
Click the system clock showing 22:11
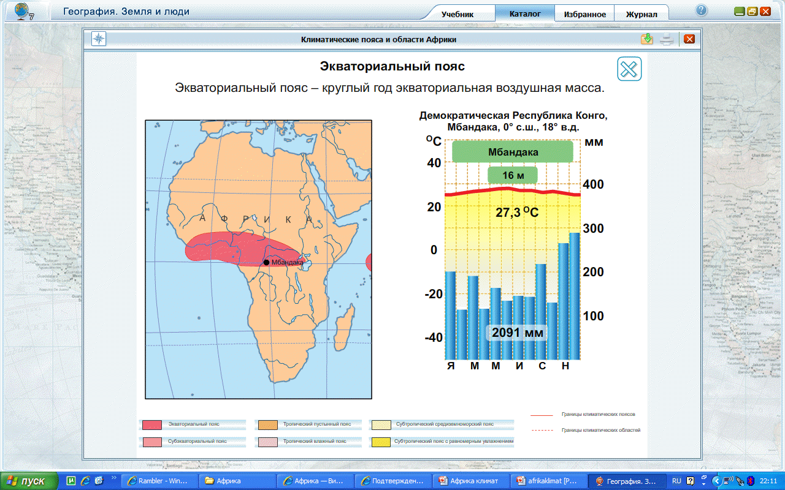click(769, 481)
